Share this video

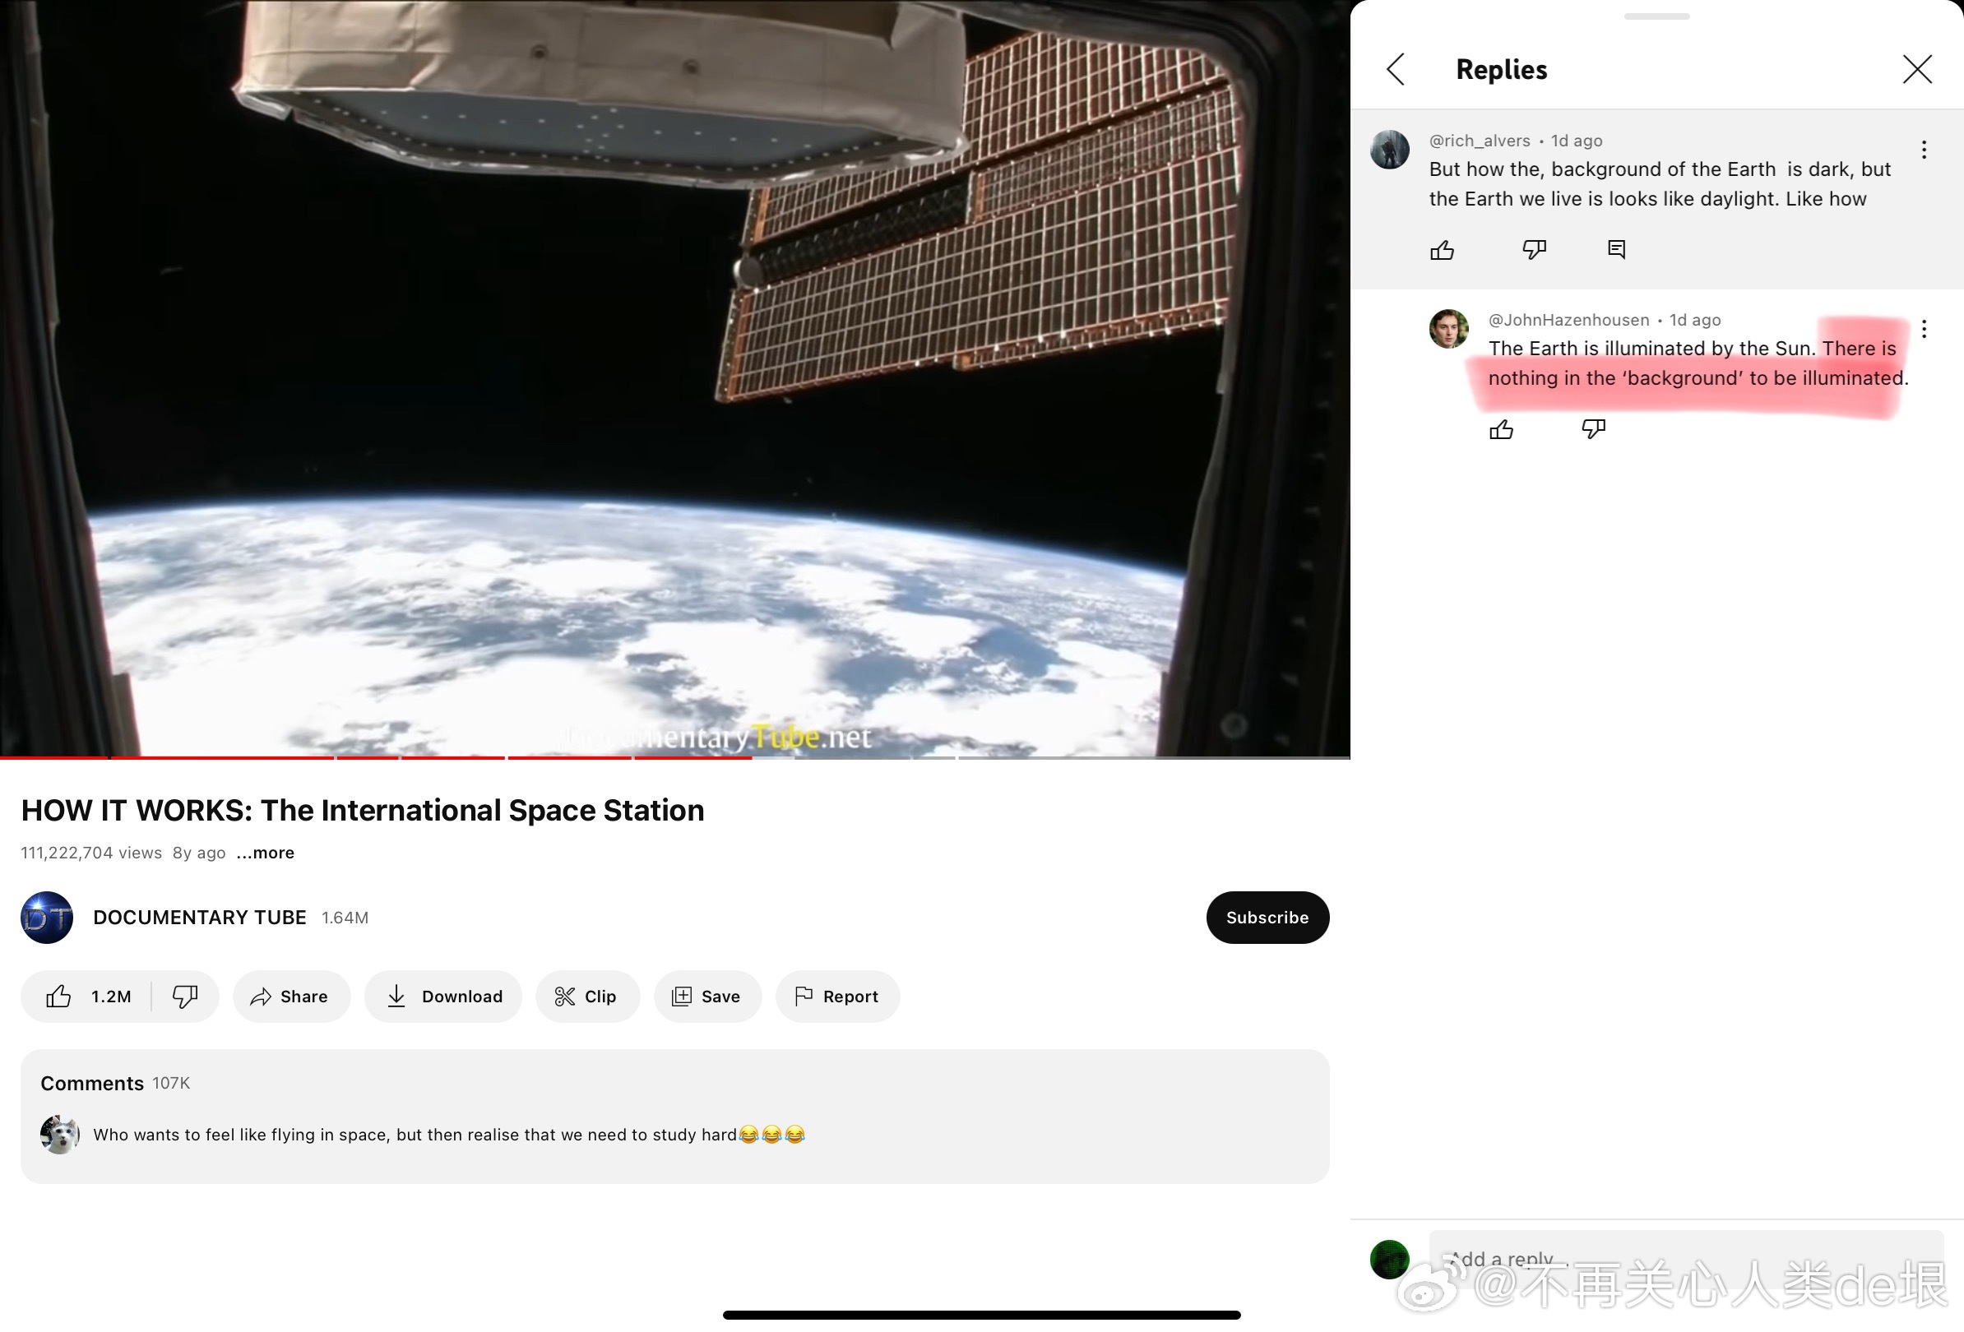[290, 997]
